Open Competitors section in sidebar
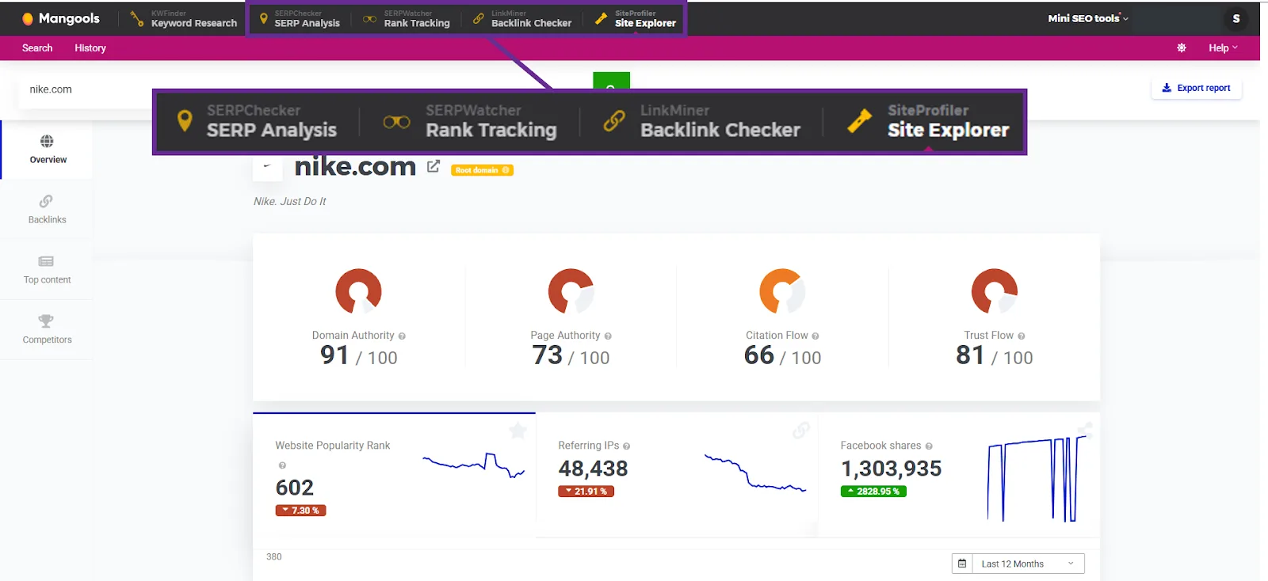1268x581 pixels. 48,330
